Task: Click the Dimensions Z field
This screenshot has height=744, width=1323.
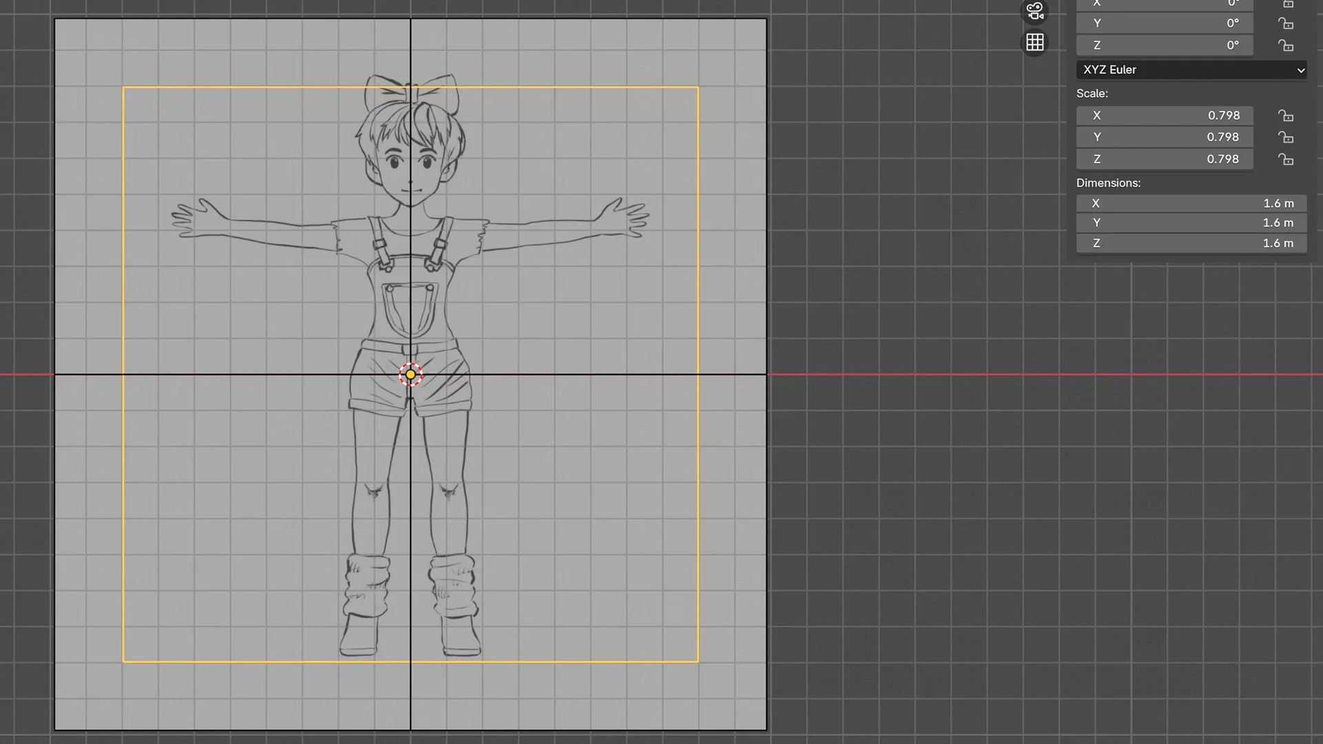Action: point(1191,243)
